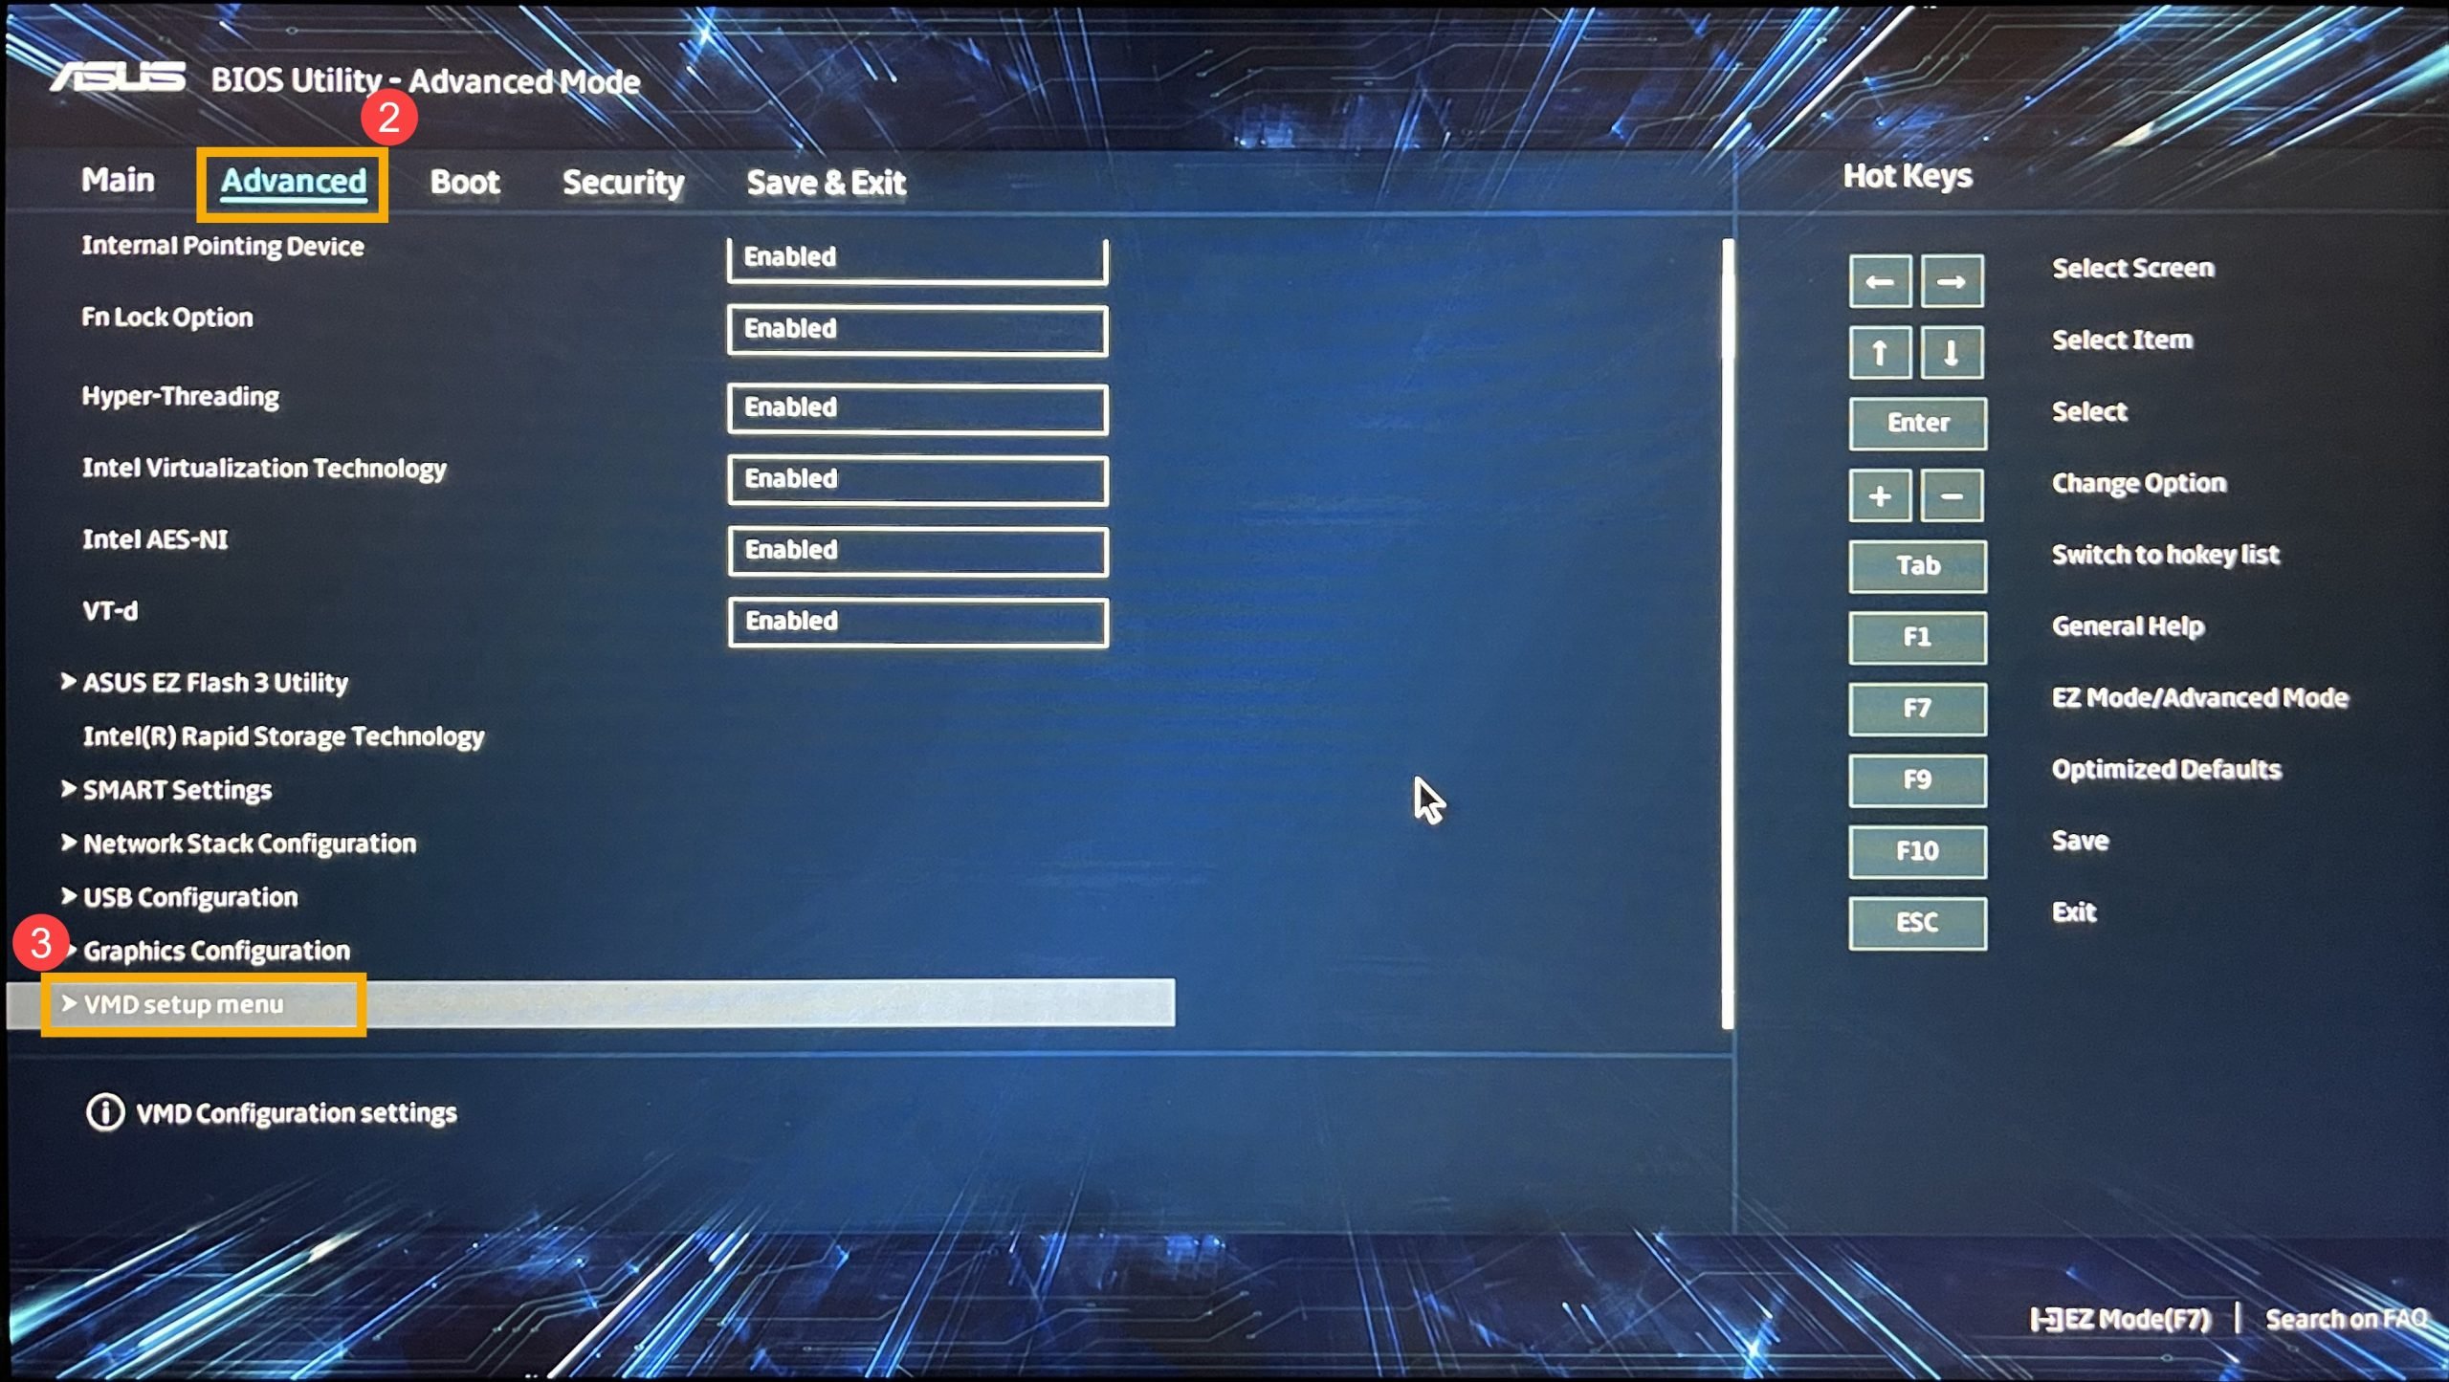Open ASUS EZ Flash 3 Utility
The height and width of the screenshot is (1382, 2449).
pyautogui.click(x=213, y=681)
